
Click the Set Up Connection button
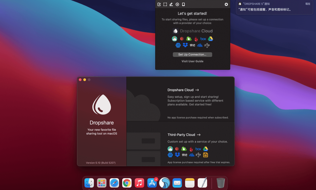(x=192, y=54)
